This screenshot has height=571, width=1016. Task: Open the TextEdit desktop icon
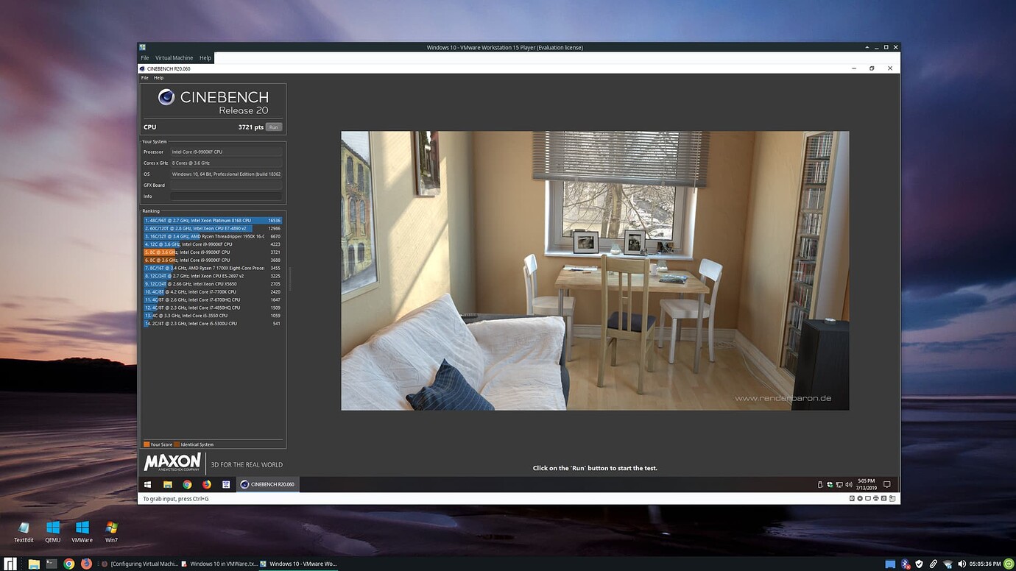[24, 531]
